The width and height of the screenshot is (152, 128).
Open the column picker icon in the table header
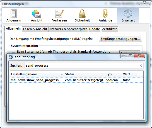coord(141,74)
